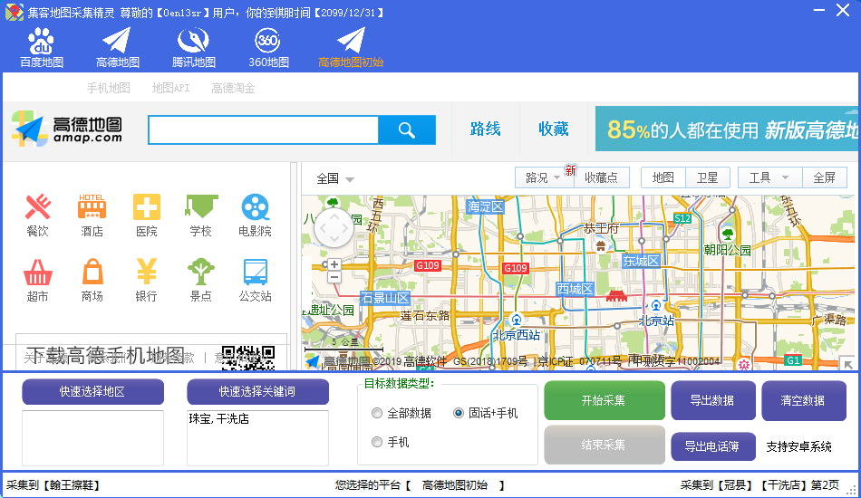
Task: Click the 学校 school category icon
Action: [x=201, y=207]
